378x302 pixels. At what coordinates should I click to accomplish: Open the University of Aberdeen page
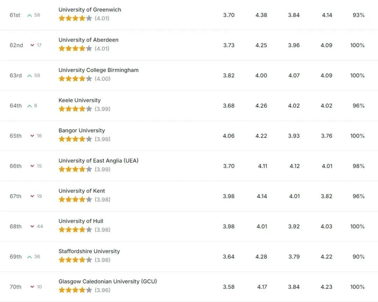pos(89,40)
